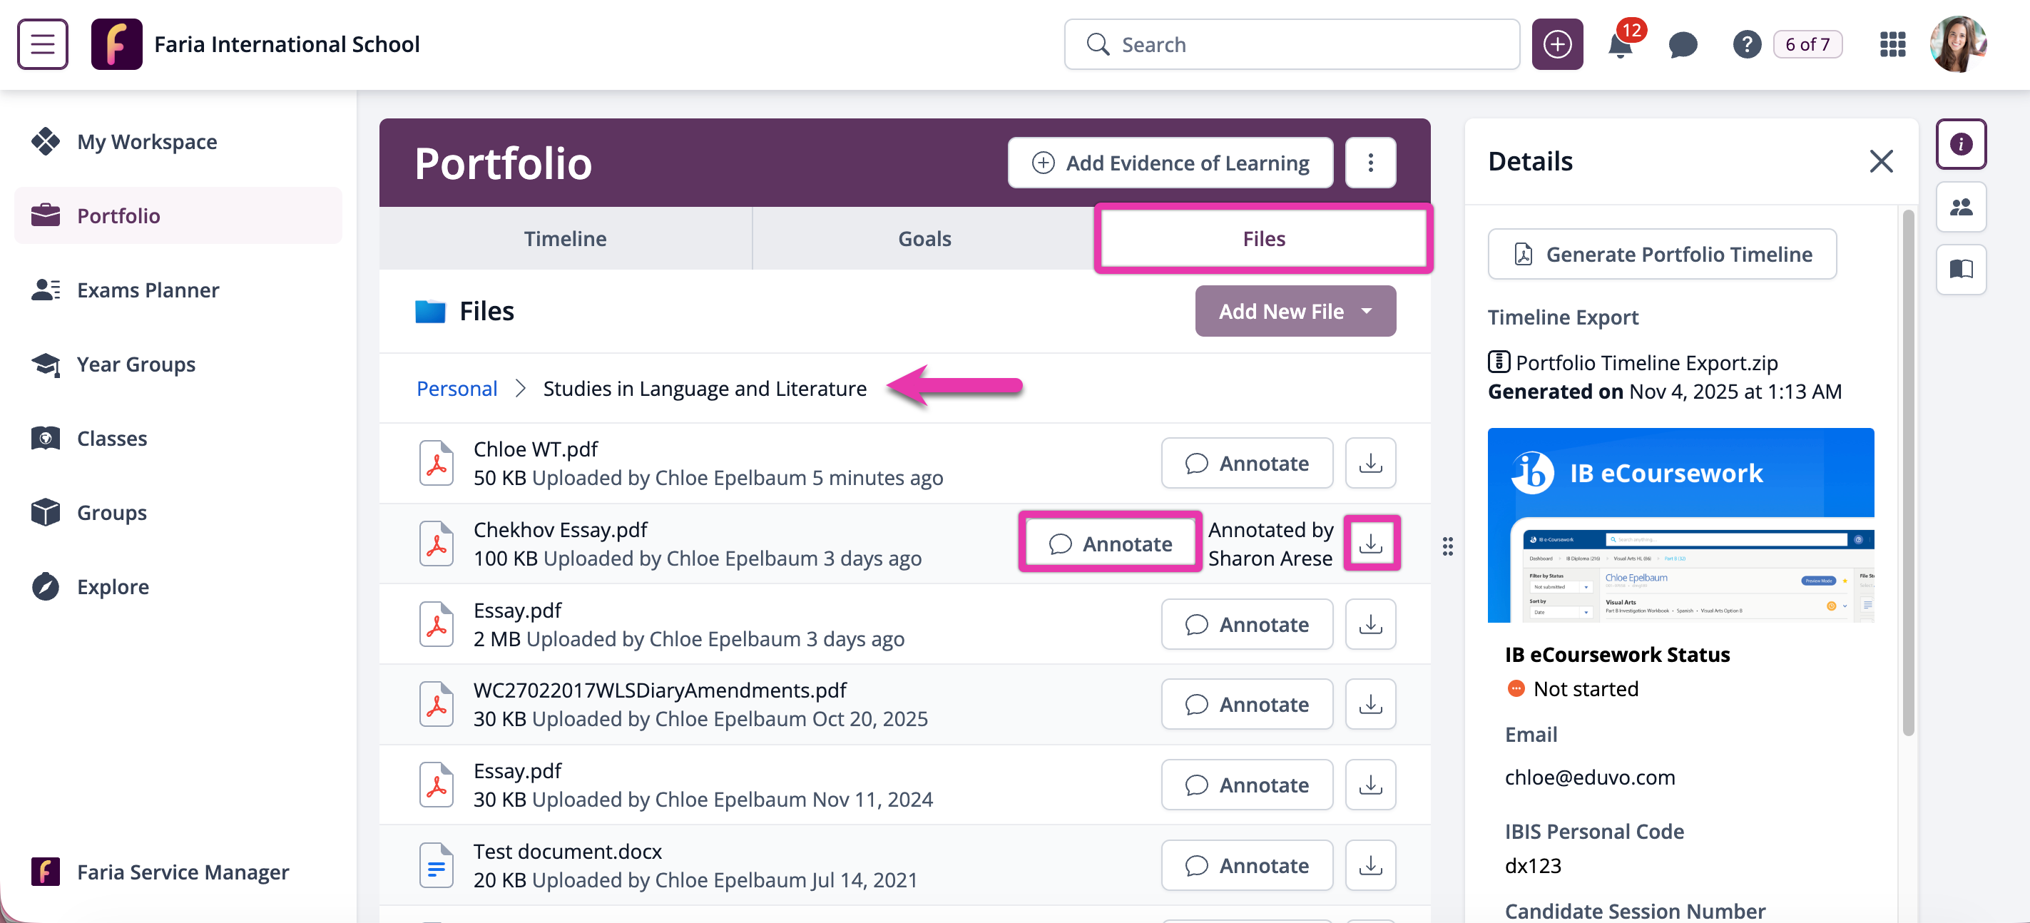This screenshot has width=2030, height=923.
Task: Click Generate Portfolio Timeline button
Action: pos(1661,255)
